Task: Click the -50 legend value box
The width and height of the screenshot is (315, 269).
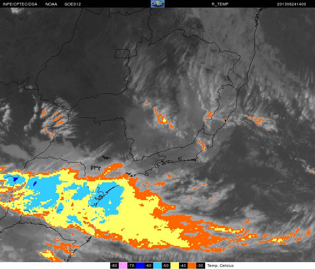Action: 166,266
